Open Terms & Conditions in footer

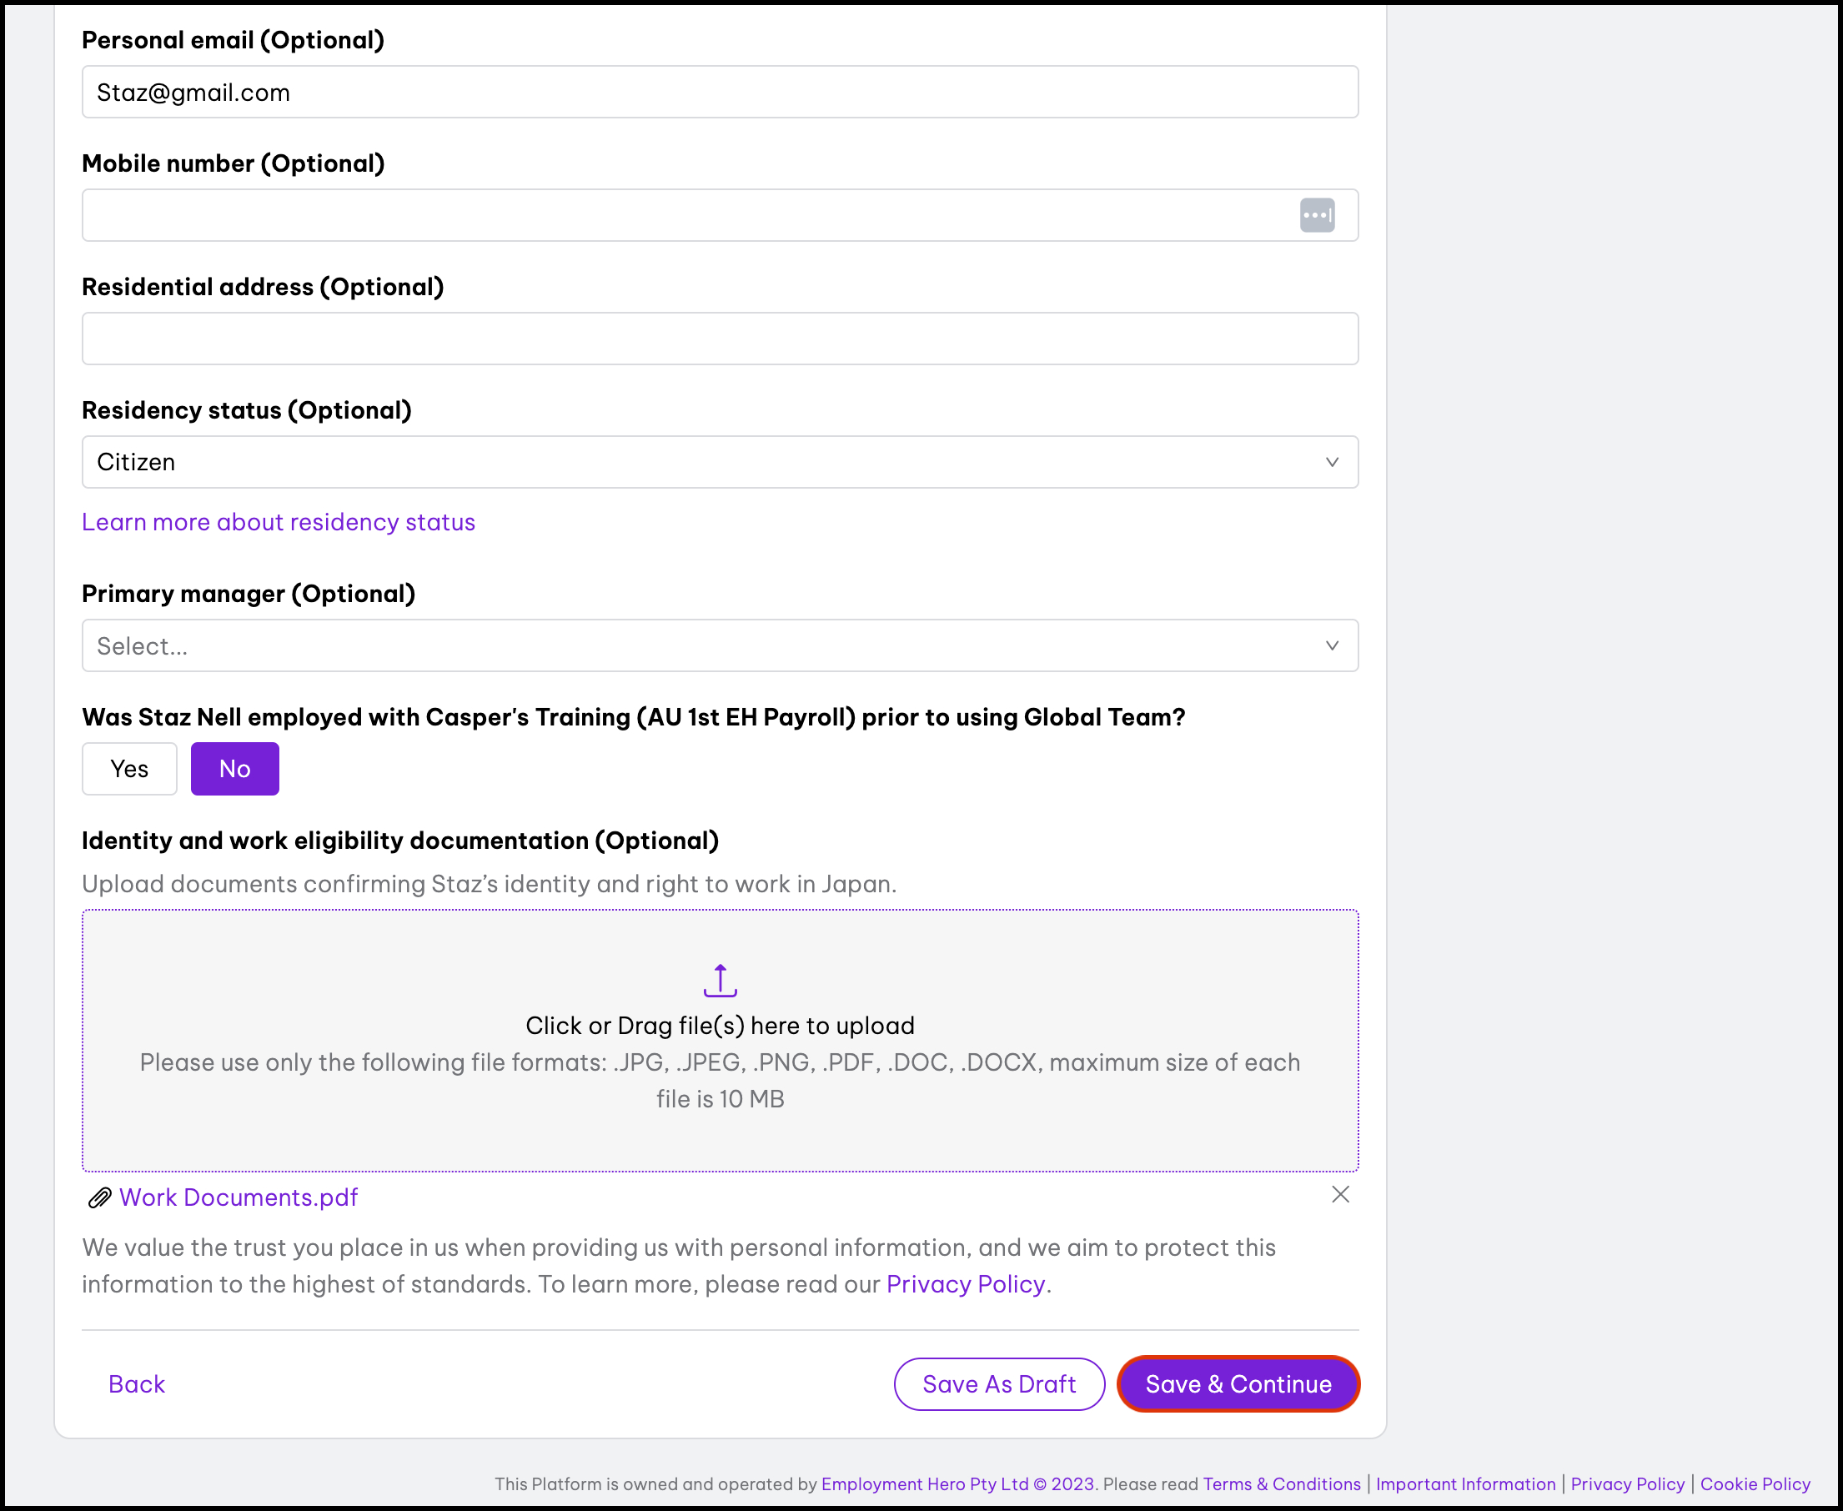click(x=1281, y=1484)
